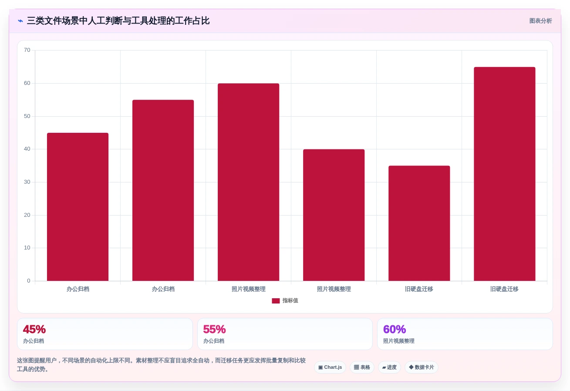The height and width of the screenshot is (391, 570).
Task: Select the 数据卡片 tag chip
Action: pyautogui.click(x=422, y=367)
